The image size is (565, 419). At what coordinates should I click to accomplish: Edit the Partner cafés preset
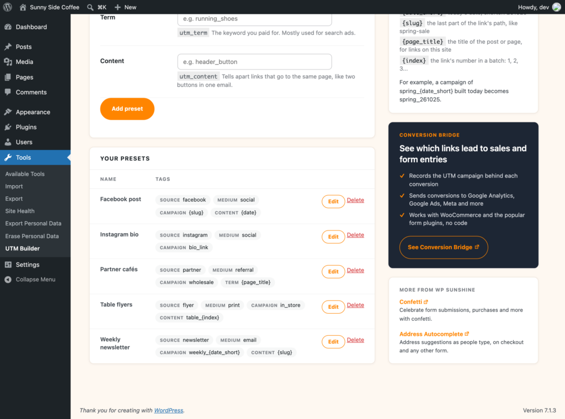(x=333, y=272)
